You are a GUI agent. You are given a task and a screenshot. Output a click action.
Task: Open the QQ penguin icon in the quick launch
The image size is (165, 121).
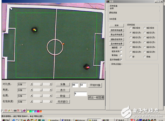[x=28, y=120]
